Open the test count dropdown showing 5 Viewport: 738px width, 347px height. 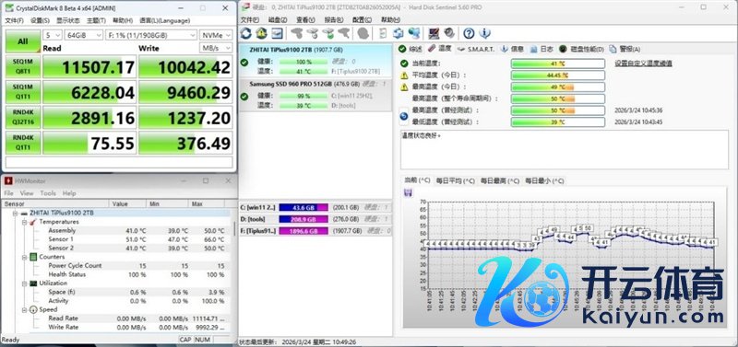tap(53, 35)
